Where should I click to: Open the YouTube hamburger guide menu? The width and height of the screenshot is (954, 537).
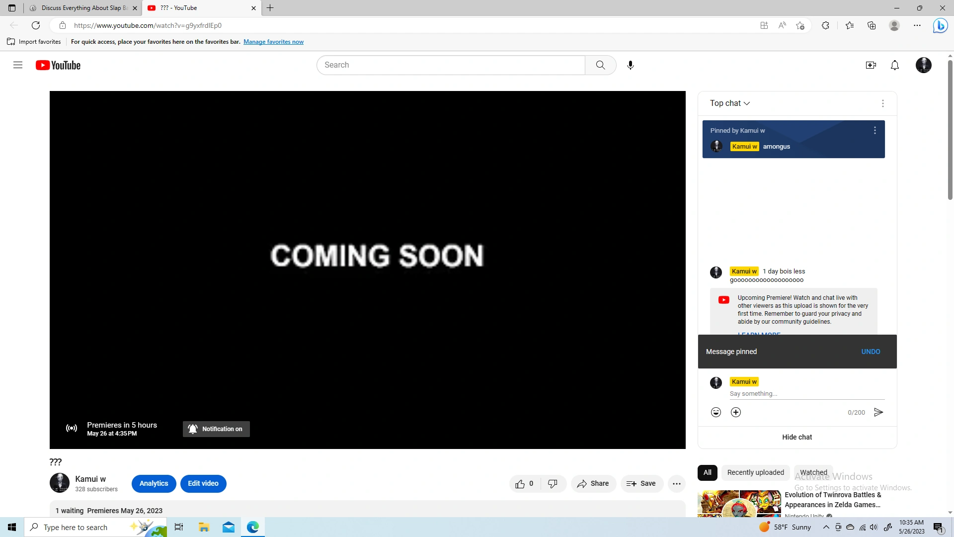click(18, 65)
